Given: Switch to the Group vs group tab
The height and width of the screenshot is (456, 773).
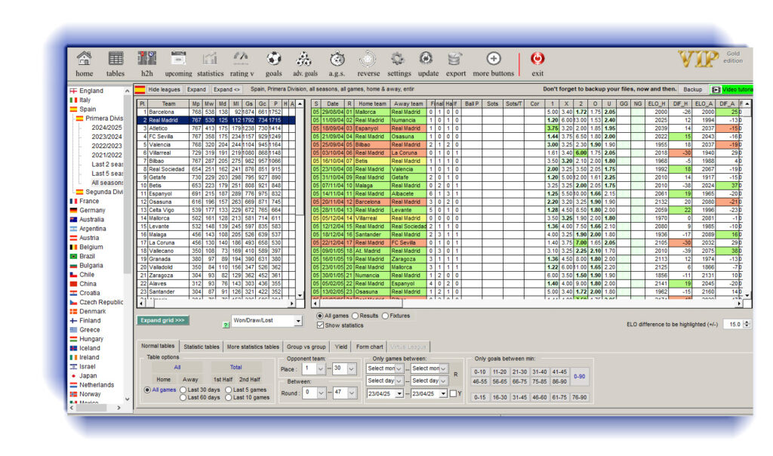Looking at the screenshot, I should [x=306, y=347].
